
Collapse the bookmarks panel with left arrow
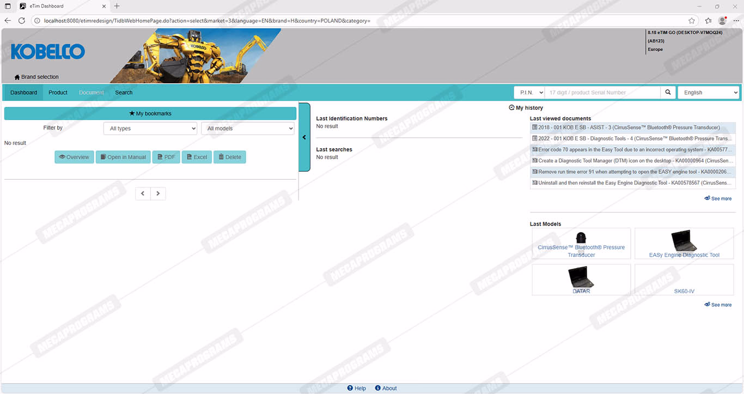(304, 137)
